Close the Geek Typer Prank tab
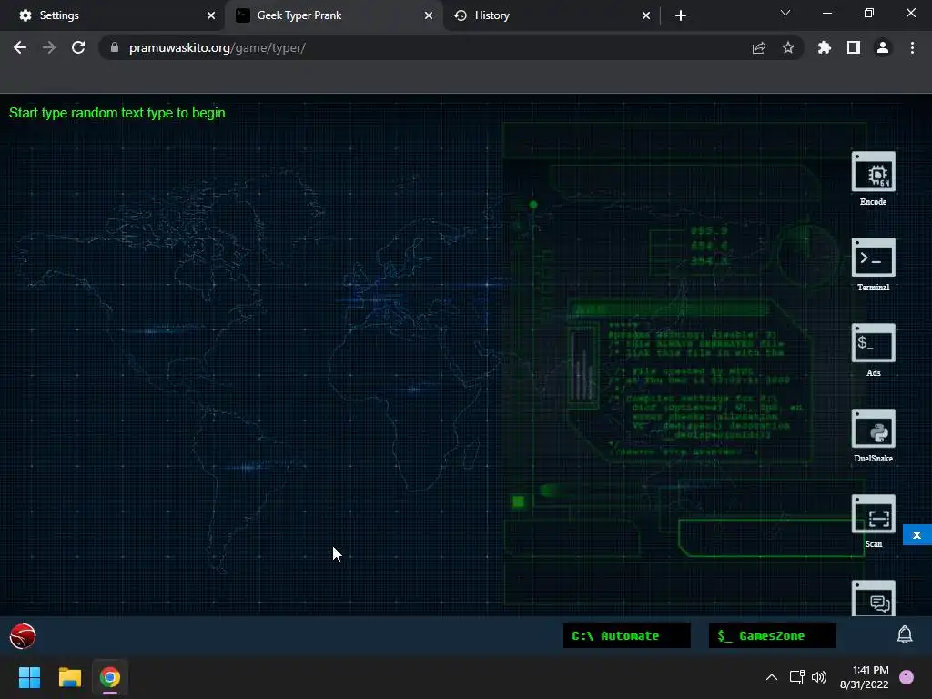 (429, 15)
